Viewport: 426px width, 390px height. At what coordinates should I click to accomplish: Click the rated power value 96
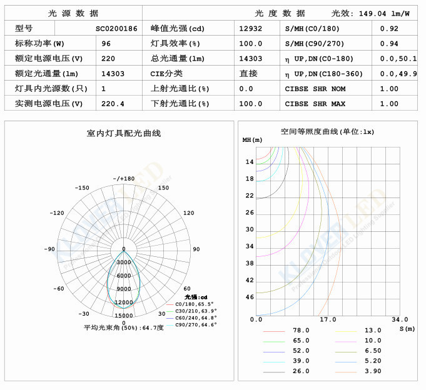(106, 43)
